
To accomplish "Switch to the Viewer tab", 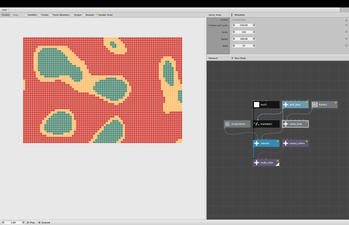I will point(6,15).
